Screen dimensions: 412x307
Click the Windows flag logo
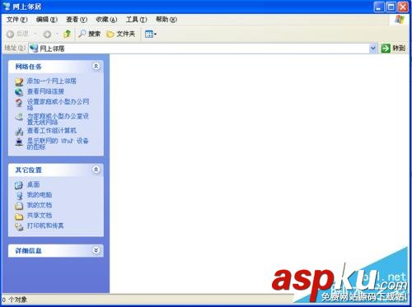tap(400, 20)
